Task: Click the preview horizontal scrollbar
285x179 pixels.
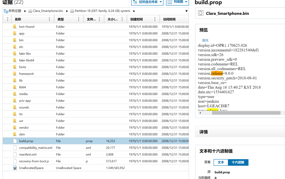Action: click(x=246, y=113)
